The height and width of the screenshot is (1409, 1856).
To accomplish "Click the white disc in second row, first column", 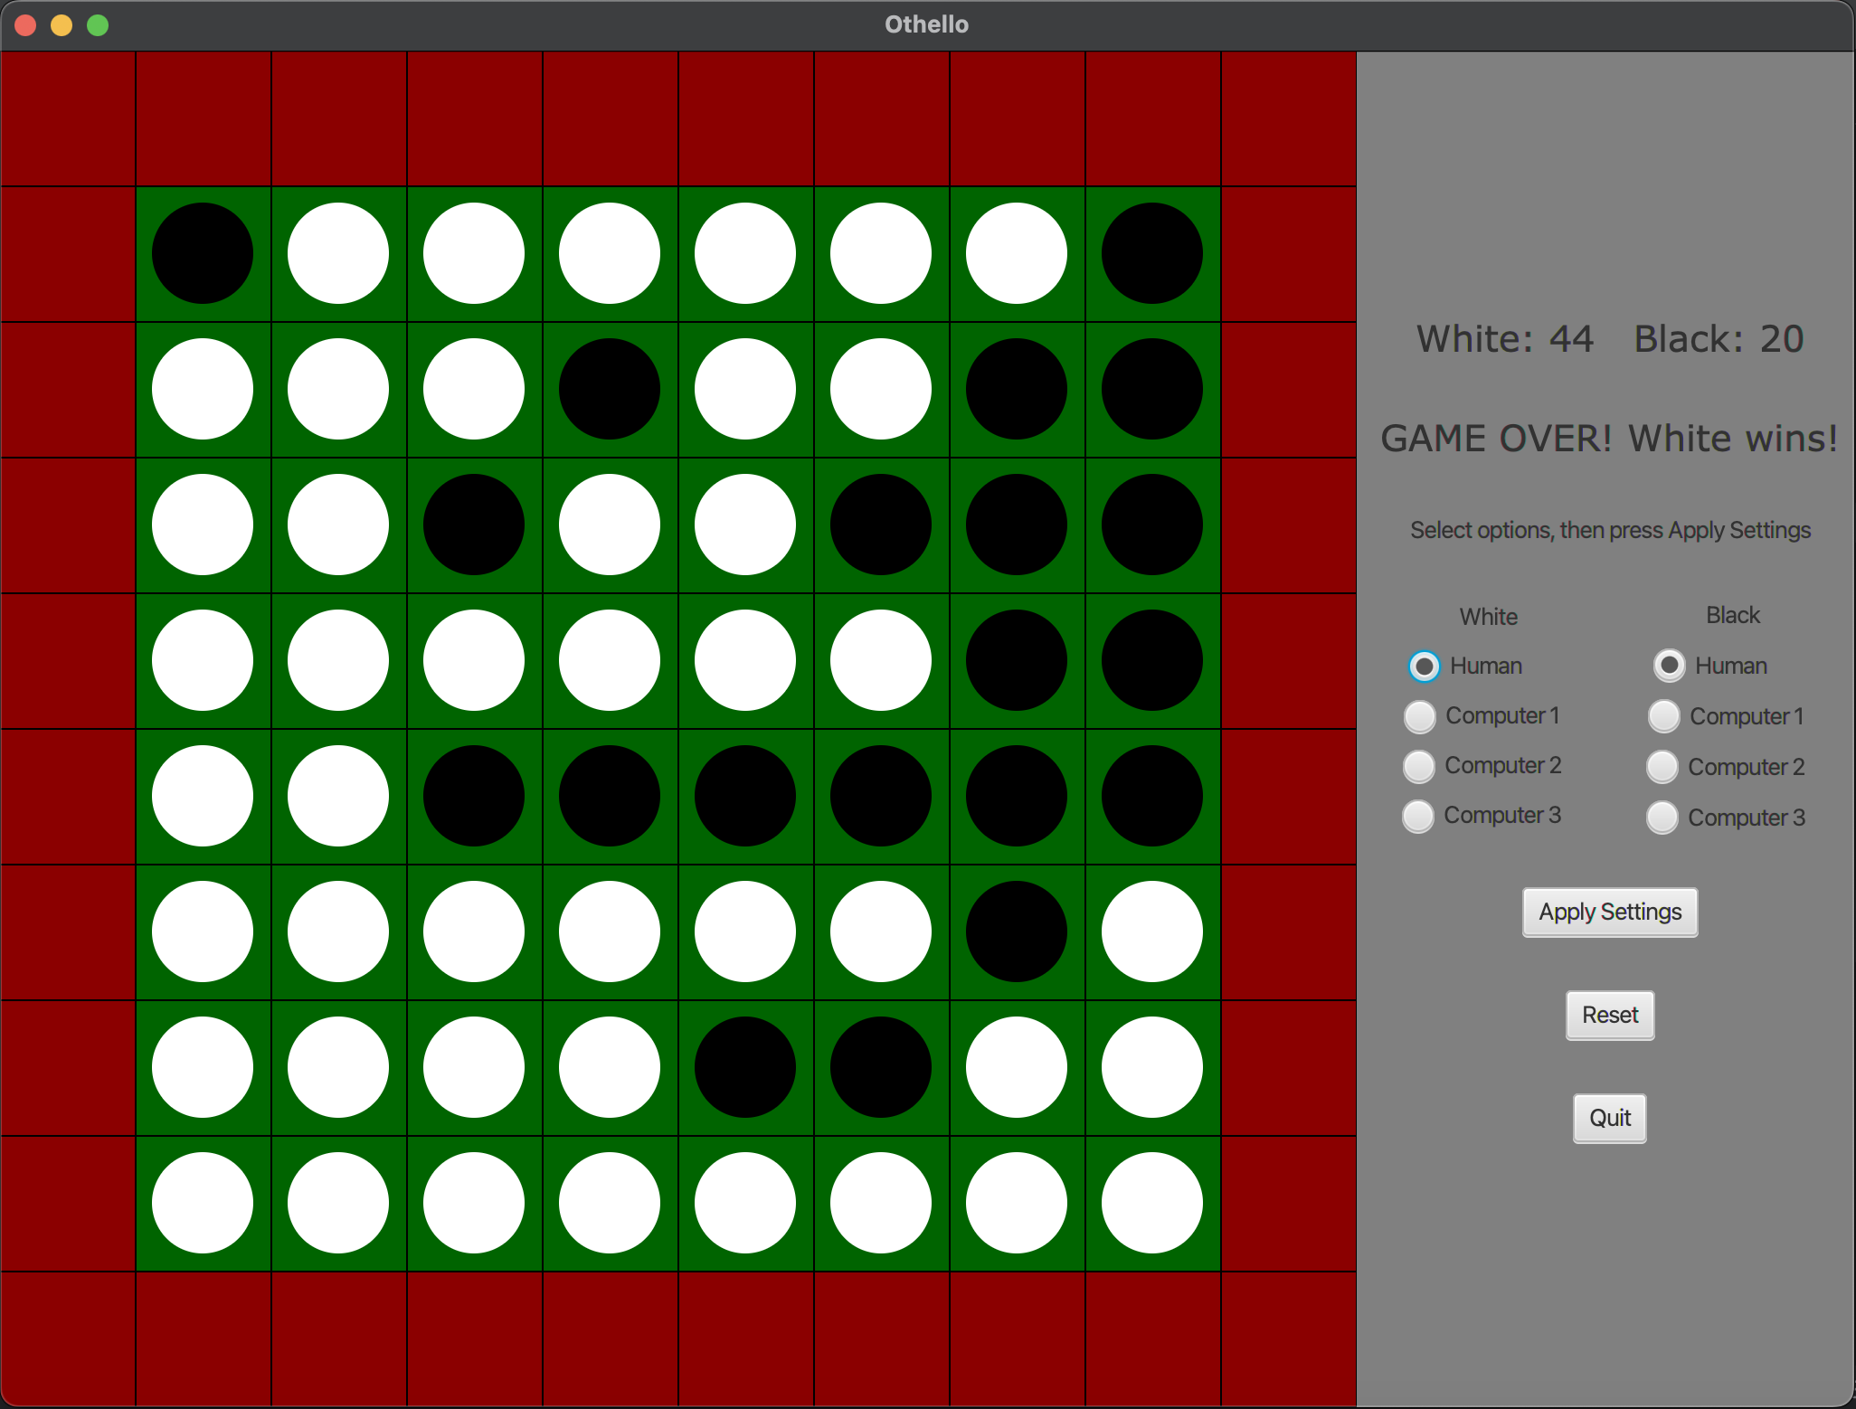I will click(203, 389).
